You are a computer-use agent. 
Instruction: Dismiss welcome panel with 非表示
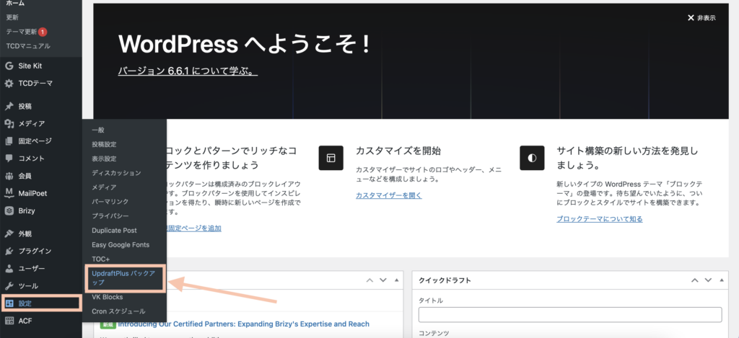(701, 18)
